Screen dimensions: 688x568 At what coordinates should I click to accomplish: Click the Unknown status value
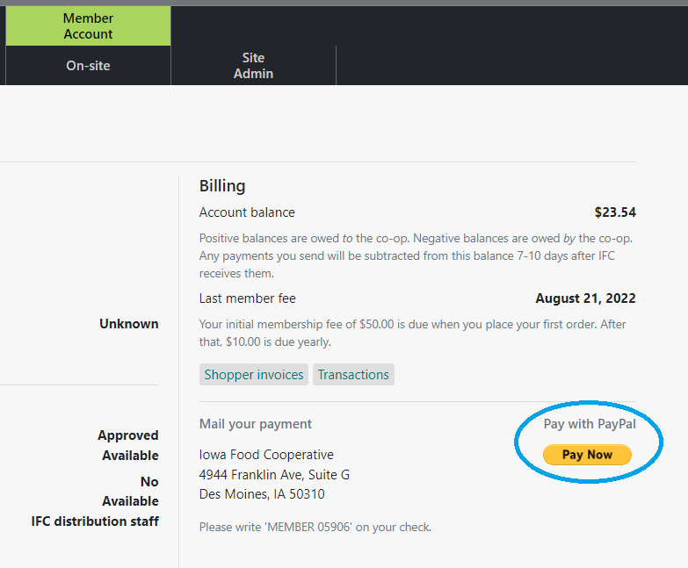coord(128,324)
